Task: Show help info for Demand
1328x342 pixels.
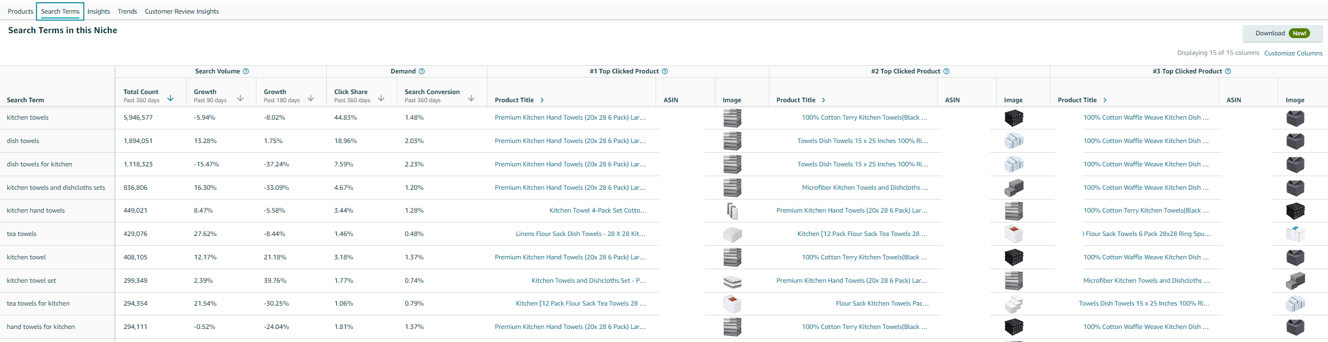Action: tap(421, 71)
